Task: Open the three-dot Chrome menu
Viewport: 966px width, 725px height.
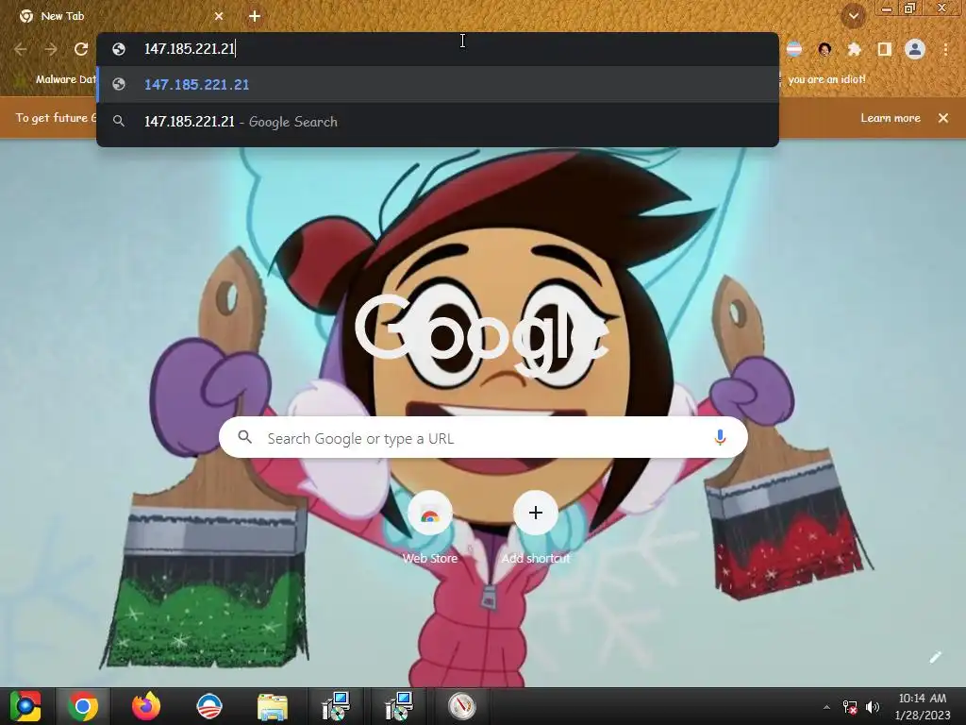Action: click(x=945, y=49)
